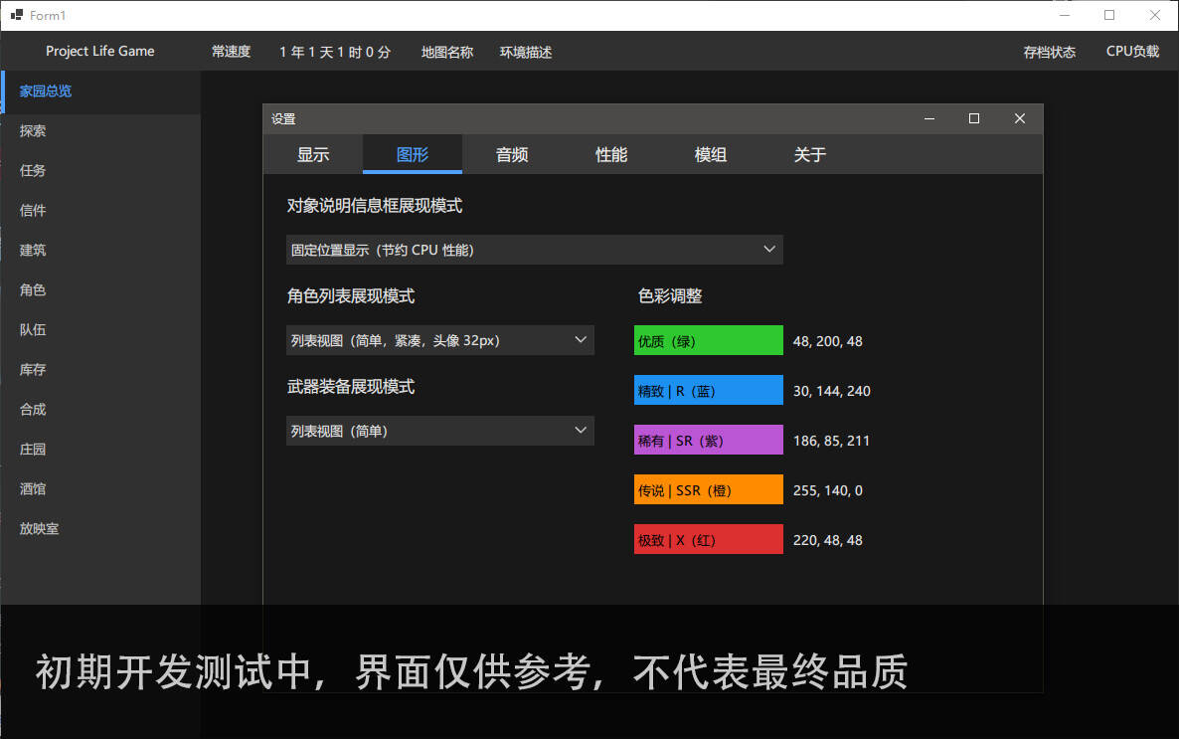This screenshot has height=739, width=1179.
Task: Click the red 极致 X color swatch
Action: [x=709, y=539]
